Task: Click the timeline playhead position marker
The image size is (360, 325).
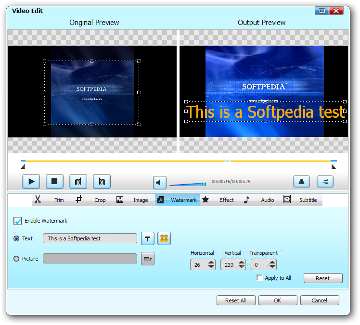Action: tap(228, 161)
